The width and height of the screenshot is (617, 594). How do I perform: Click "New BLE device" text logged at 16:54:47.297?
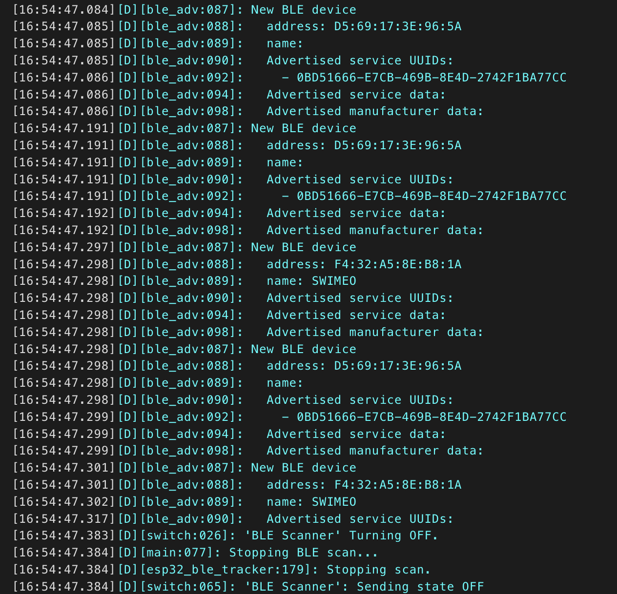click(x=303, y=247)
